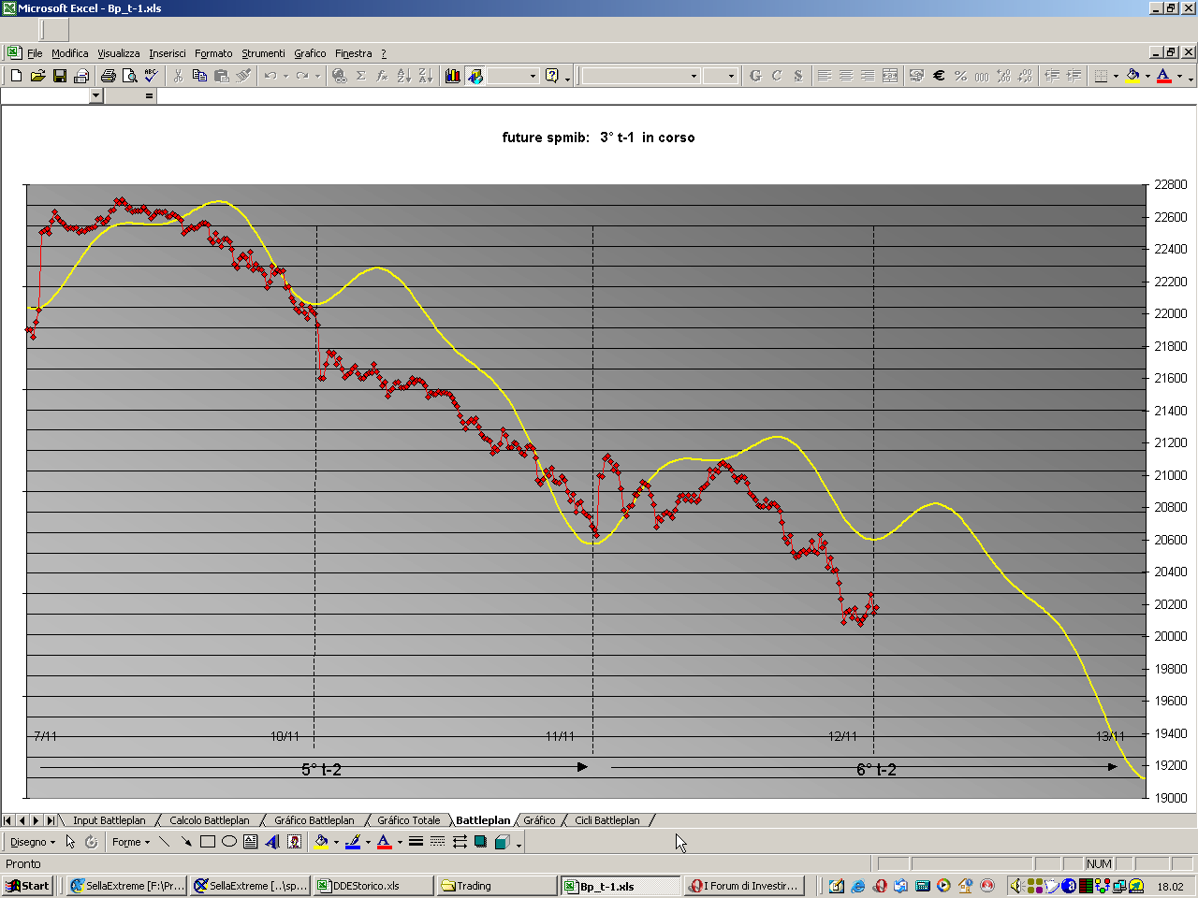The image size is (1198, 898).
Task: Open a file using the folder icon
Action: (x=37, y=76)
